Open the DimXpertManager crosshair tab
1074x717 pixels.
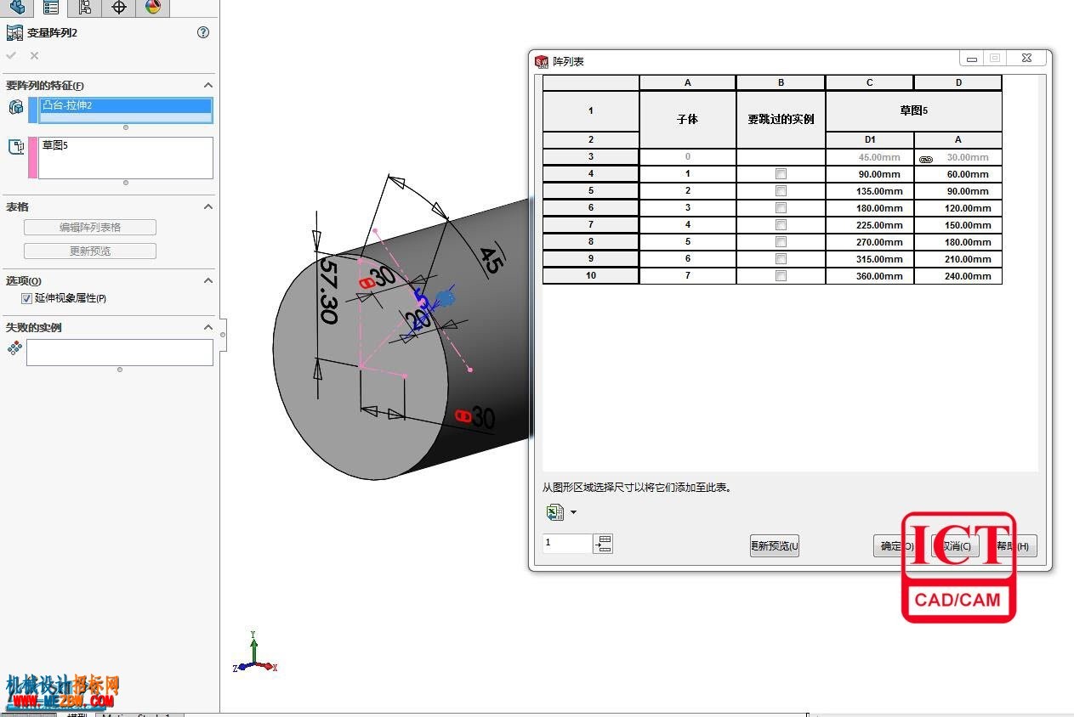click(119, 8)
